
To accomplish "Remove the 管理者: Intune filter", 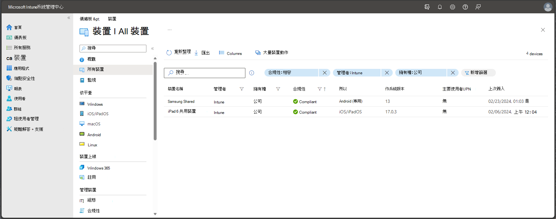I will [387, 73].
